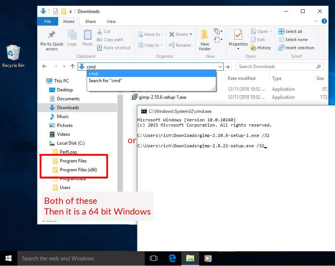The width and height of the screenshot is (335, 266).
Task: Choose Search for "cmd" suggestion
Action: (151, 81)
